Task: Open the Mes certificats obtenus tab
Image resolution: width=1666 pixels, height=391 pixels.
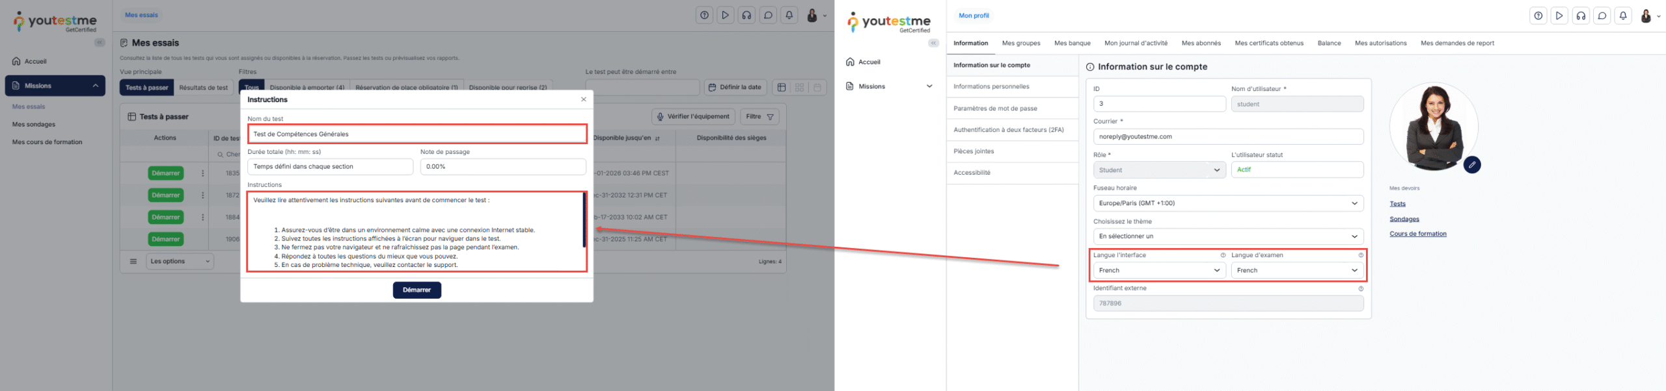Action: coord(1268,44)
